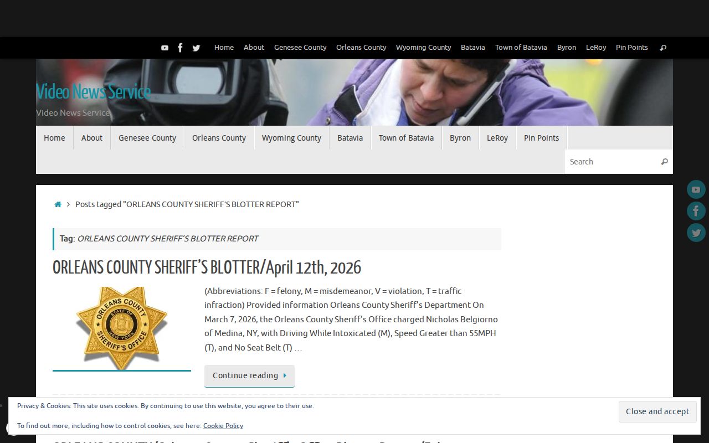Open Facebook icon in top bar
Screen dimensions: 709x443
coord(180,48)
